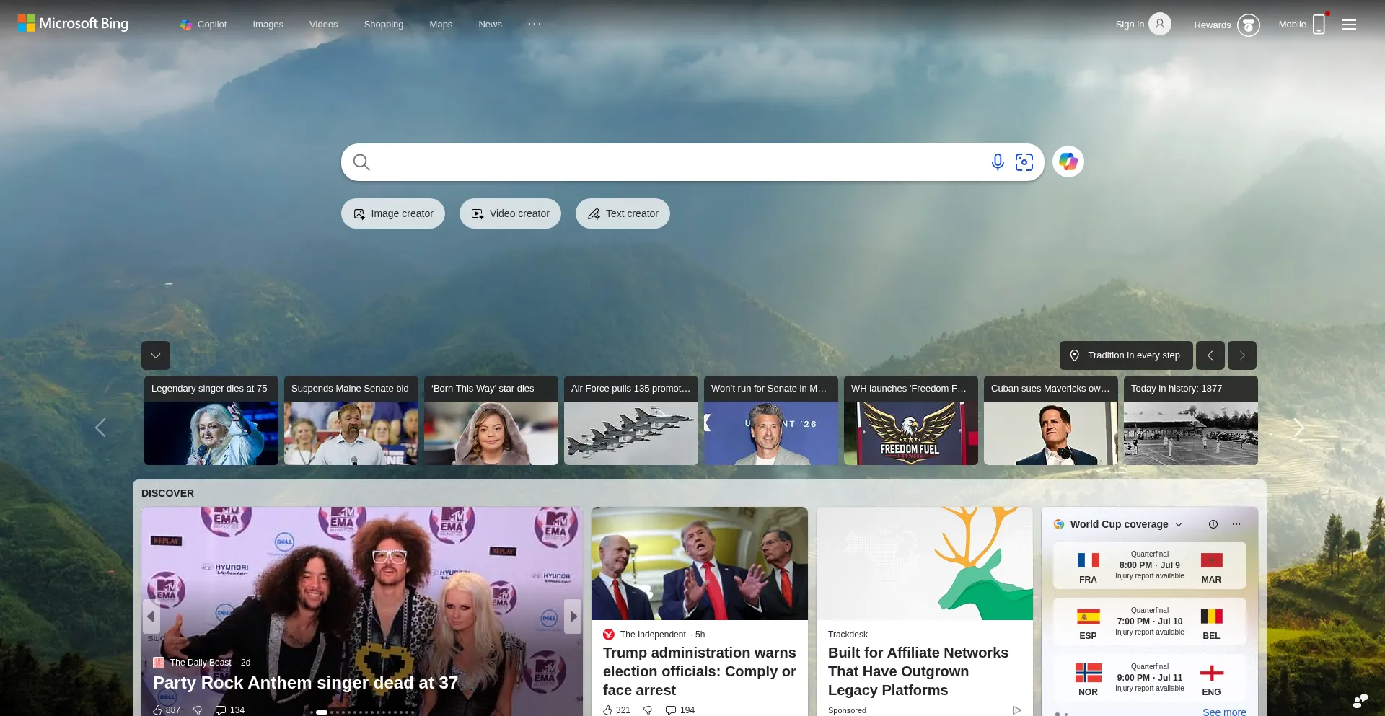Screen dimensions: 1385x716
Task: Click the Sign in text link
Action: 1130,25
